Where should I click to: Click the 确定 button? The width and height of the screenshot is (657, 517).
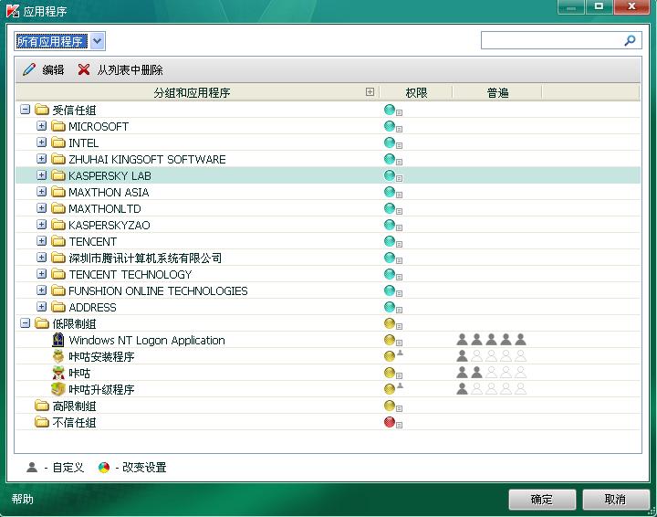(542, 500)
